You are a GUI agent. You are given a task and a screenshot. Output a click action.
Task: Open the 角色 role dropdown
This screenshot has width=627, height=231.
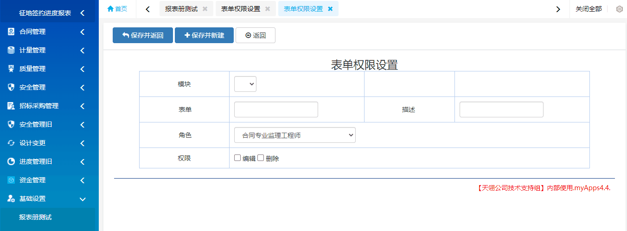(294, 135)
